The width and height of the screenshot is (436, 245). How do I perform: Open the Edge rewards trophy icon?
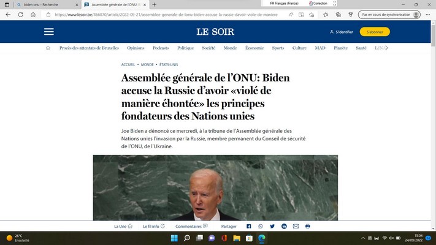pyautogui.click(x=351, y=15)
